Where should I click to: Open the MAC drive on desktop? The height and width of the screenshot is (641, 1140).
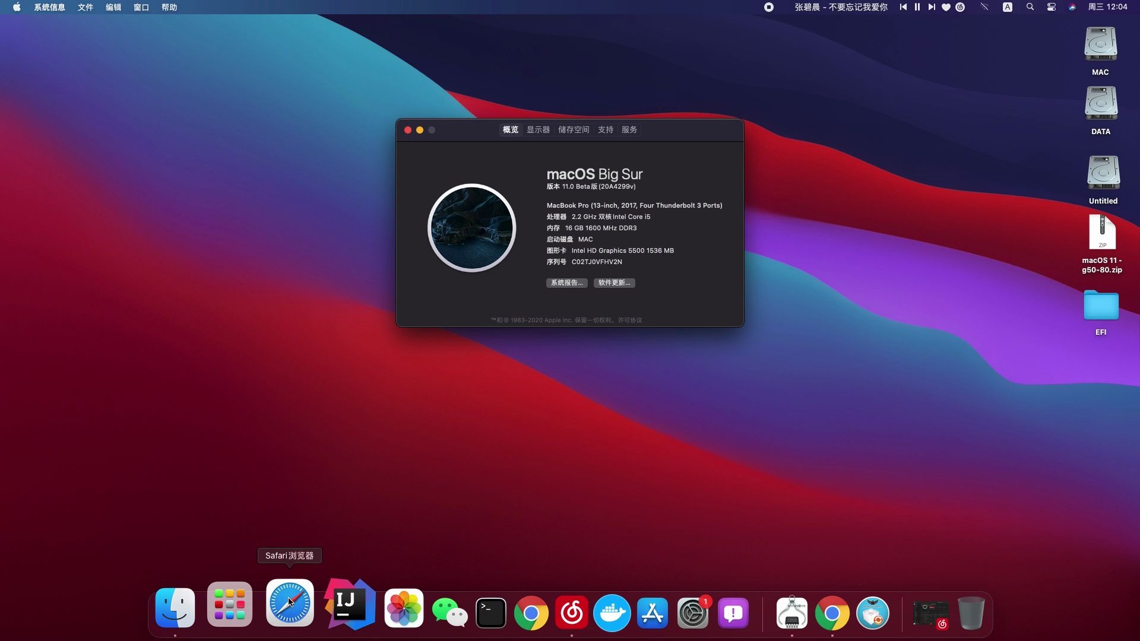click(x=1101, y=44)
